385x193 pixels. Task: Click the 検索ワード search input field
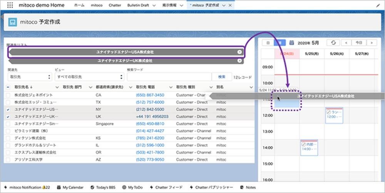coord(169,77)
